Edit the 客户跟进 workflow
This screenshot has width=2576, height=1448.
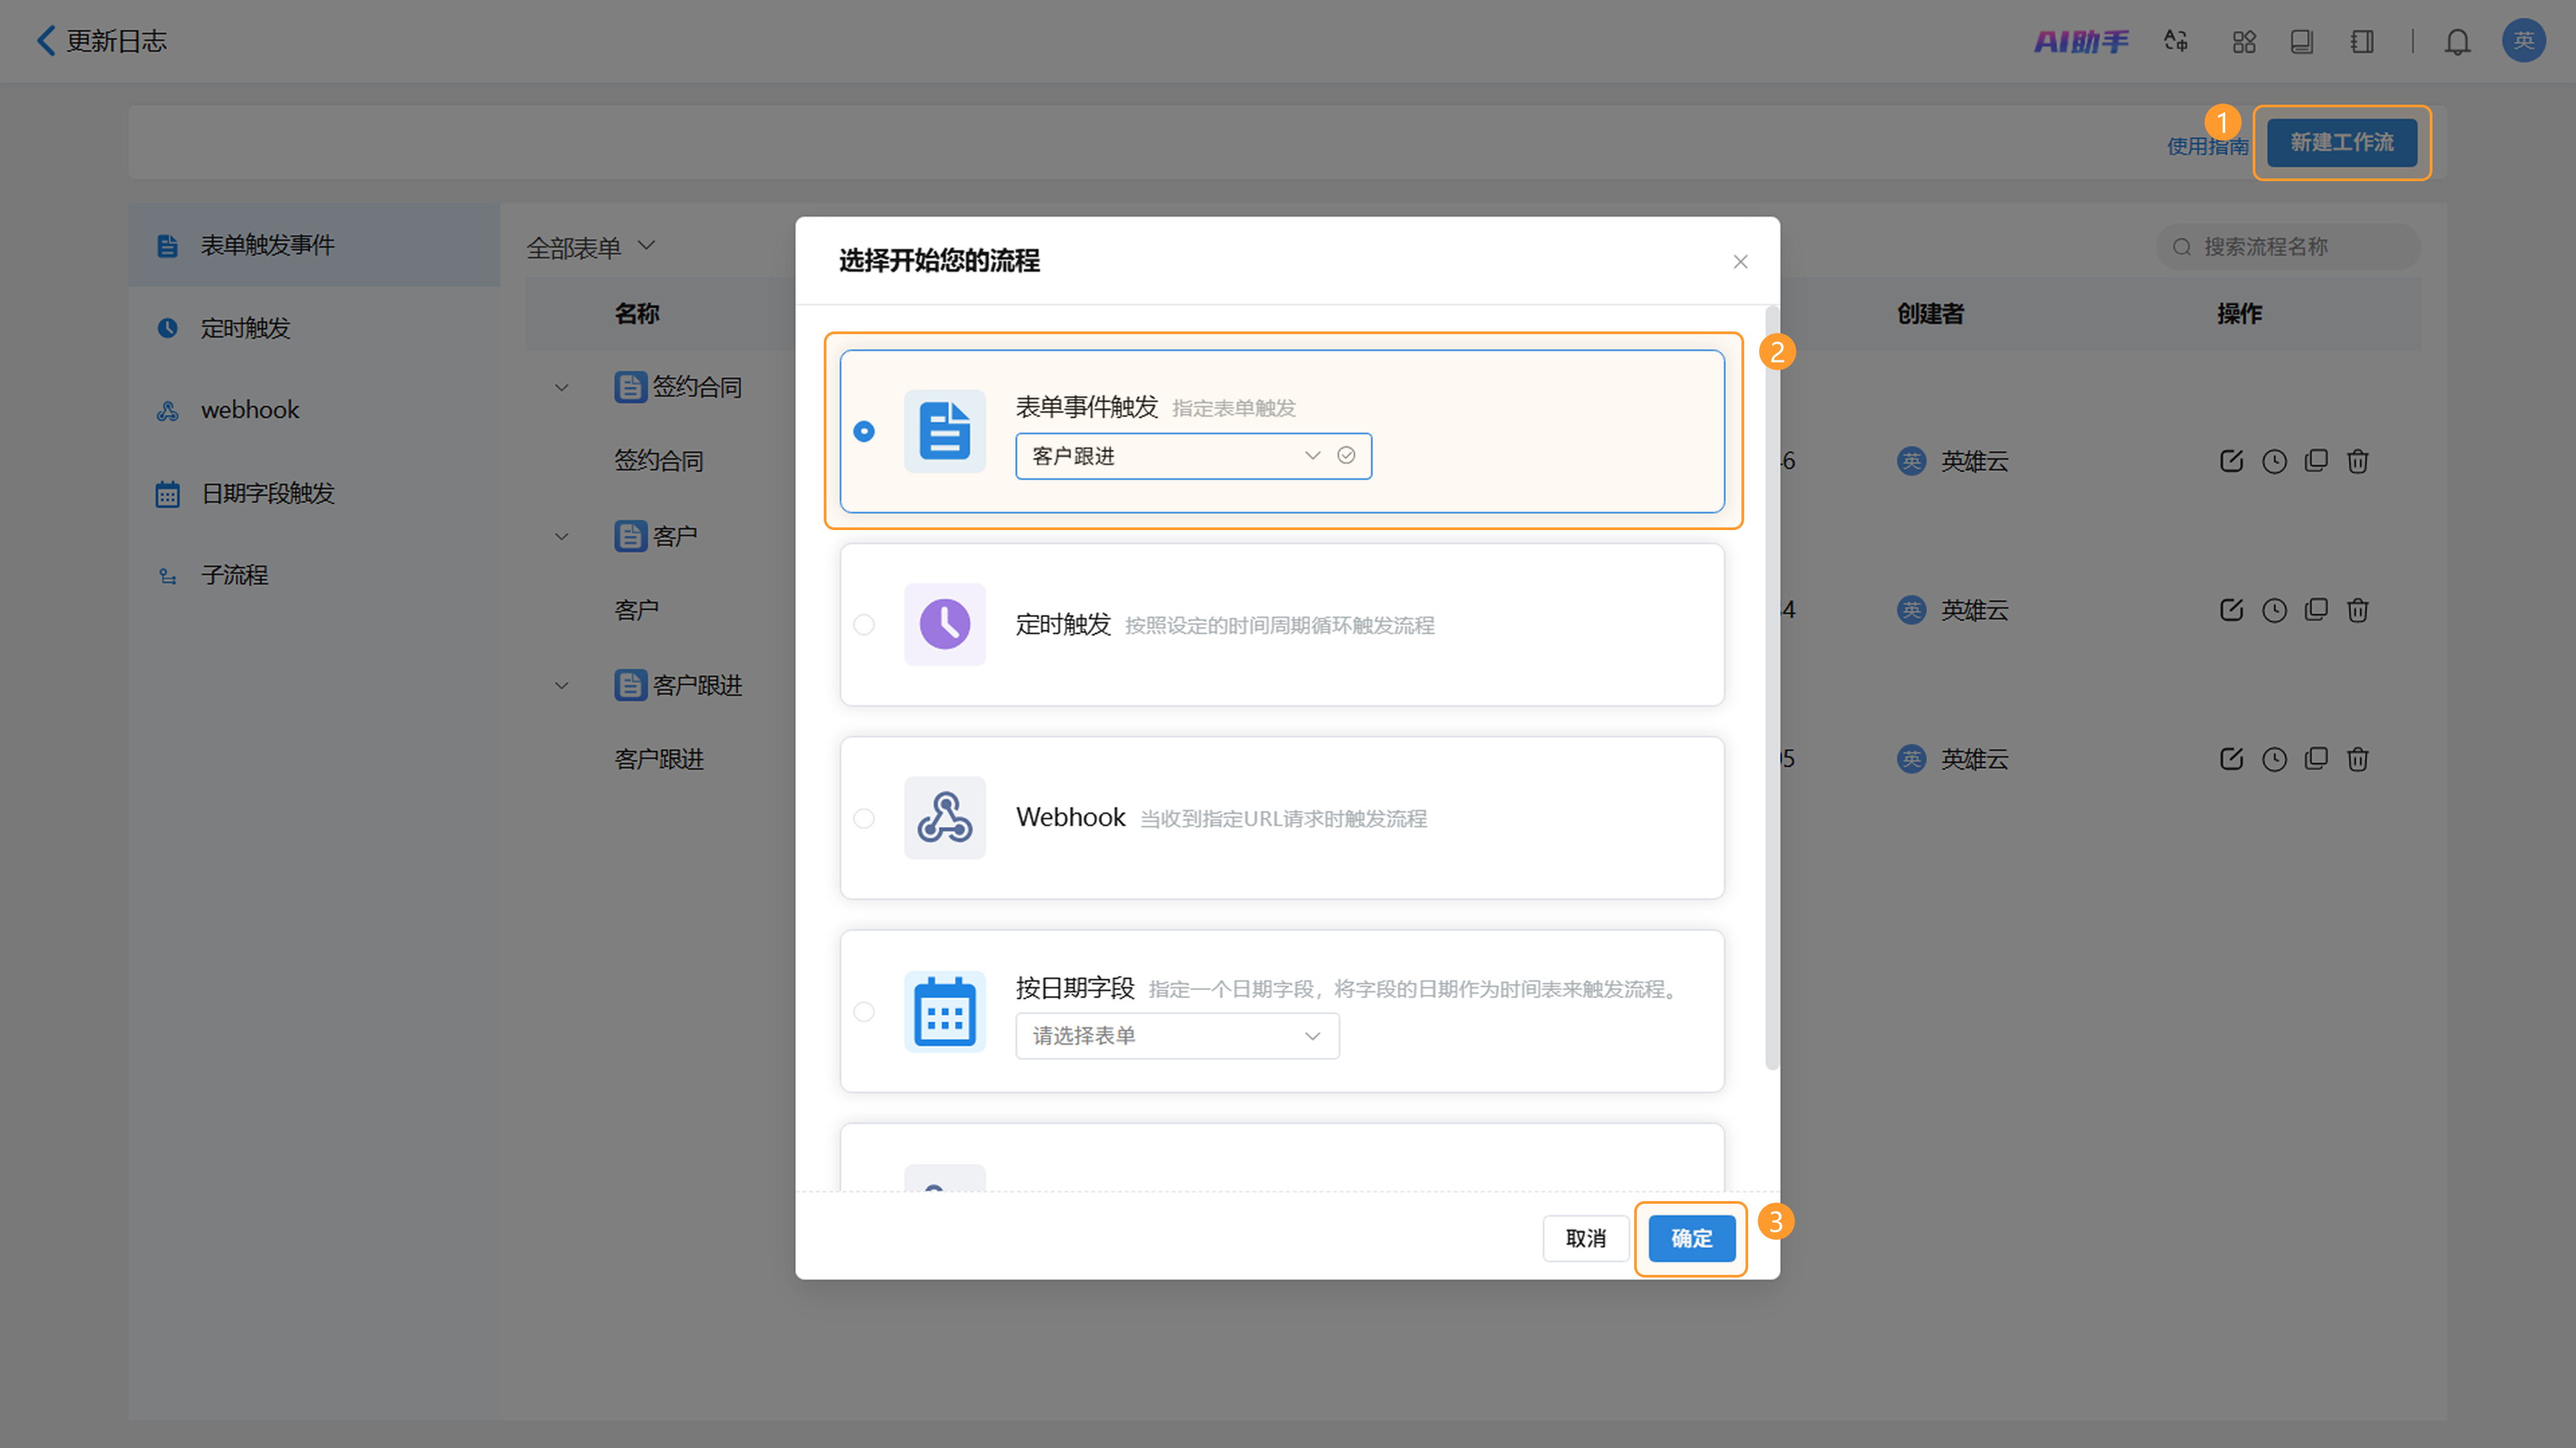point(2231,759)
